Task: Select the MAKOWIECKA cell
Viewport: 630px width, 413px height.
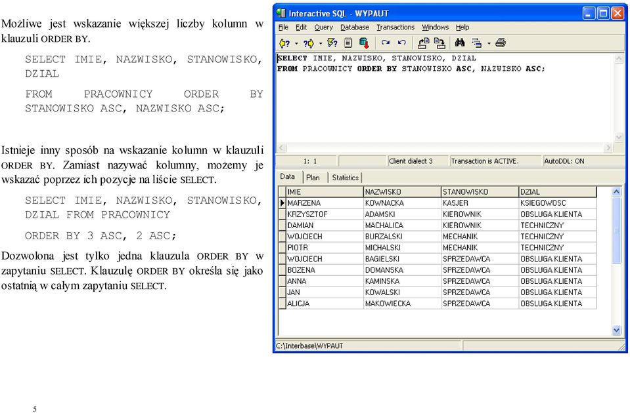Action: coord(402,304)
